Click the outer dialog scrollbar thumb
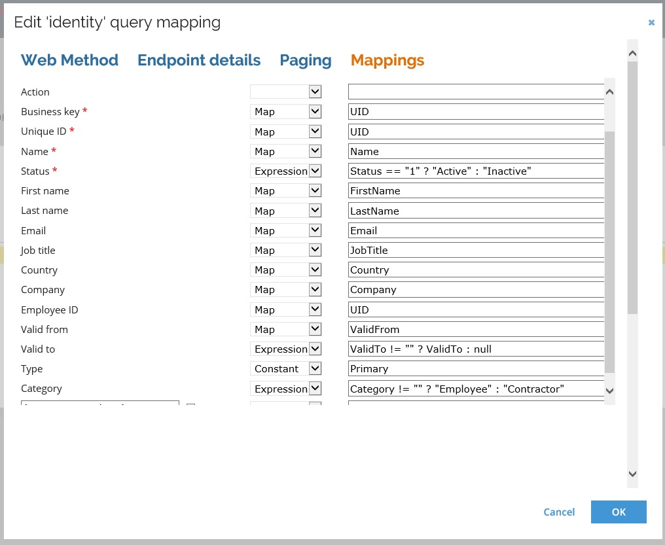Screen dimensions: 665x545 632,188
